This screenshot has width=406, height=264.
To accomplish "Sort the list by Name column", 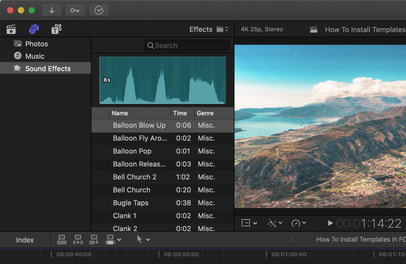I will tap(120, 113).
